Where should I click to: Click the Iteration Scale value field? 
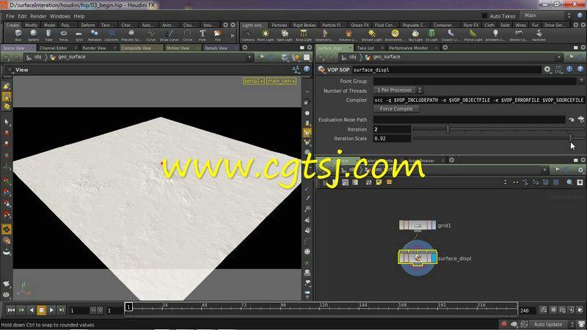[x=392, y=139]
